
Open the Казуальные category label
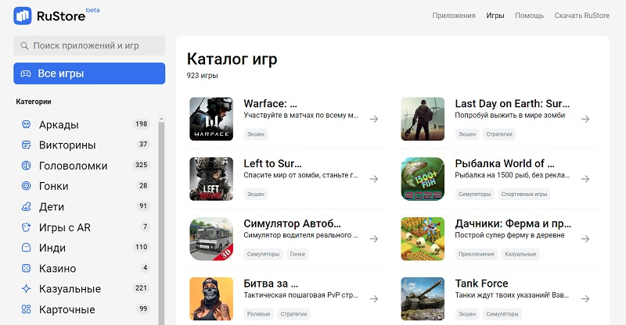pyautogui.click(x=70, y=289)
